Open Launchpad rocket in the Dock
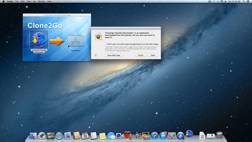The width and height of the screenshot is (252, 142). click(42, 136)
